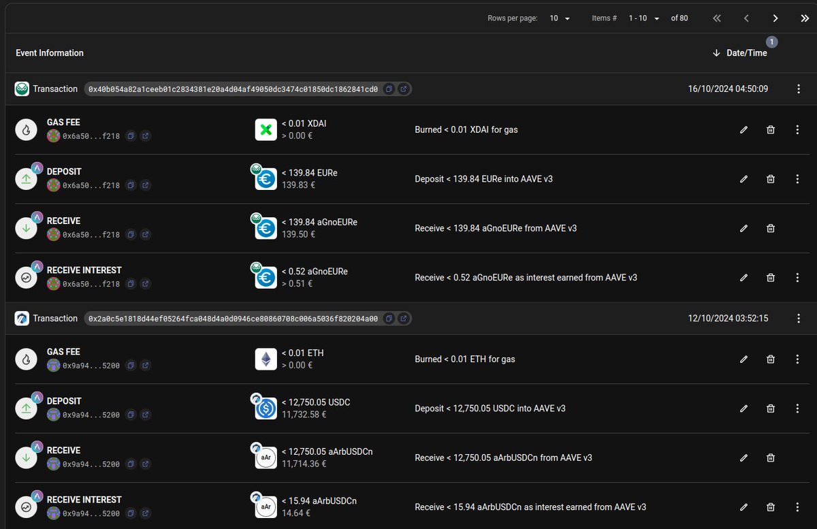Select text 'Burned < 0.01 XDAI for gas'
Image resolution: width=817 pixels, height=529 pixels.
pos(466,129)
